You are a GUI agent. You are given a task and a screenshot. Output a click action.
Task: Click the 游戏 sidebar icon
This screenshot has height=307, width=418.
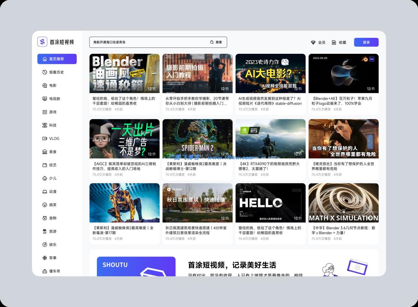pos(44,112)
